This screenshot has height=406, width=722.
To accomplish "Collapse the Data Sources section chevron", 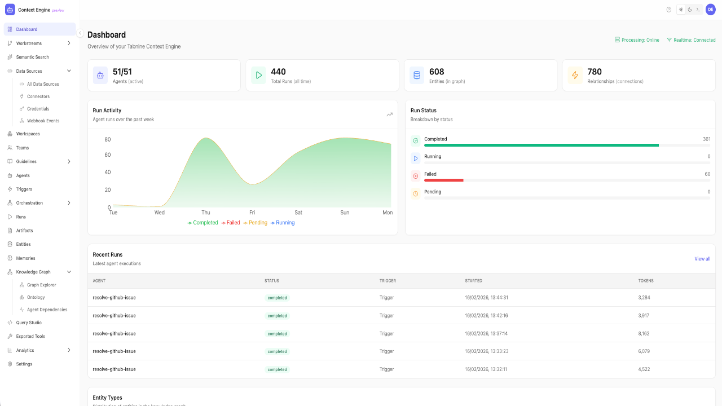I will (69, 71).
